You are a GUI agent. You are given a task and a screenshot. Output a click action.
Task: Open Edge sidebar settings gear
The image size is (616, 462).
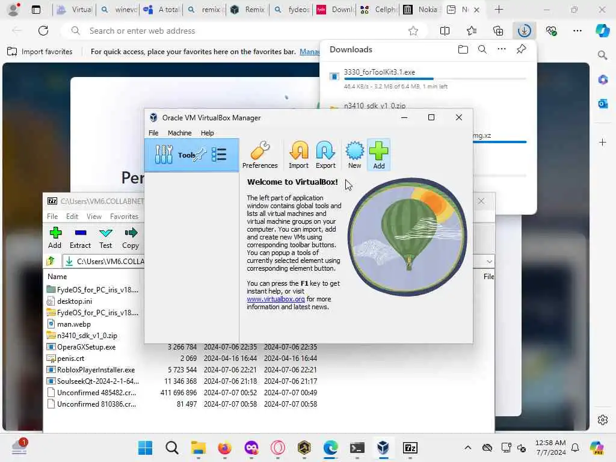603,420
